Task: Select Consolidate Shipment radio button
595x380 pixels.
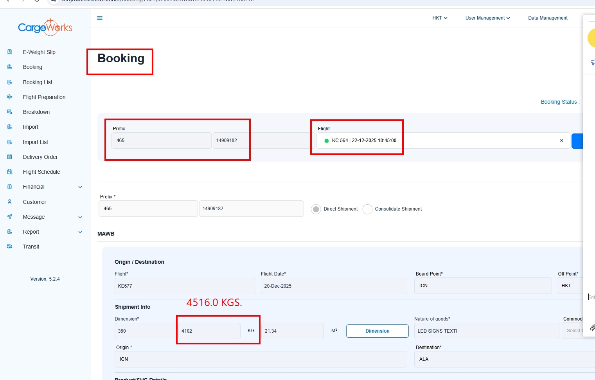Action: tap(367, 209)
